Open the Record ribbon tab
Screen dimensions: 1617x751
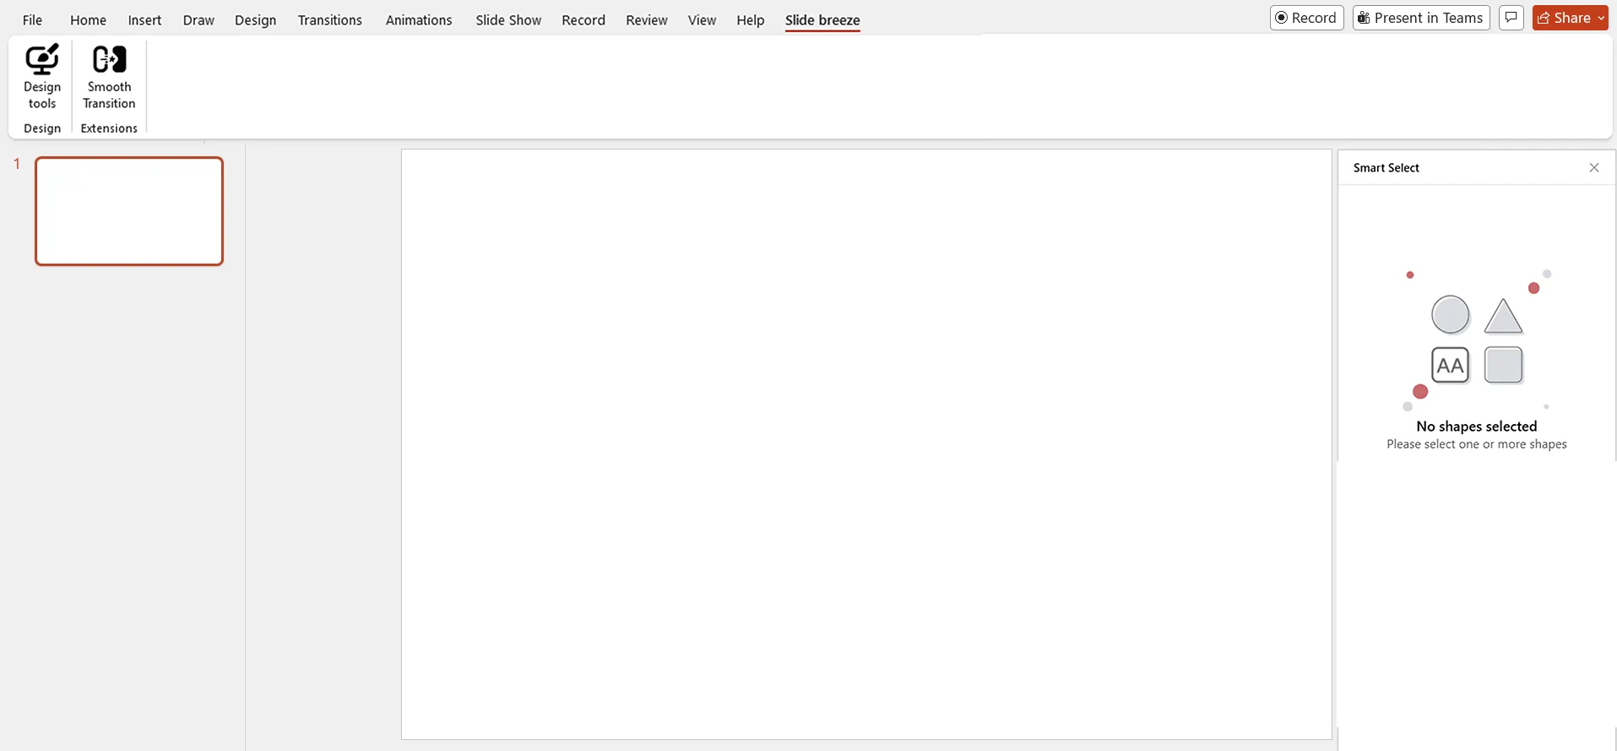[583, 20]
